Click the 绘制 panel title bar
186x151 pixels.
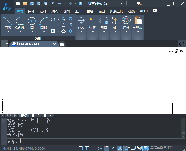tap(38, 38)
